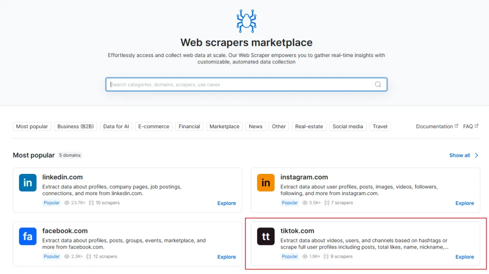Select the Social media category filter
Image resolution: width=489 pixels, height=274 pixels.
pos(348,126)
